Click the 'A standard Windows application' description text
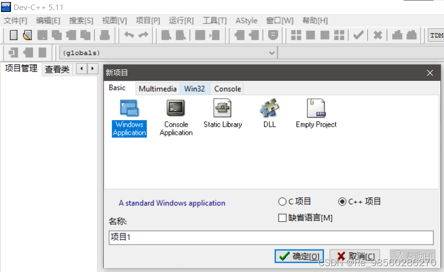This screenshot has width=444, height=272. click(172, 203)
